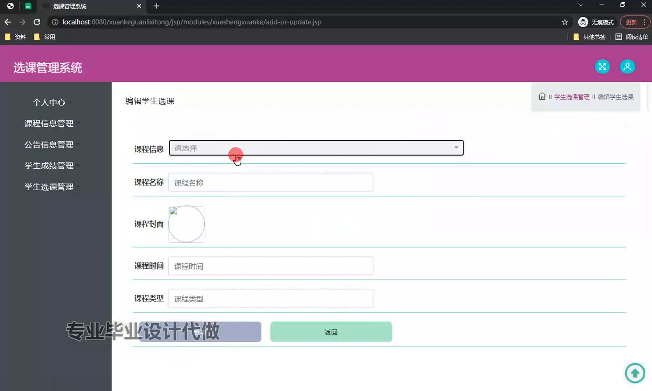Expand 公告信息管理 in sidebar
This screenshot has height=391, width=652.
coord(49,144)
